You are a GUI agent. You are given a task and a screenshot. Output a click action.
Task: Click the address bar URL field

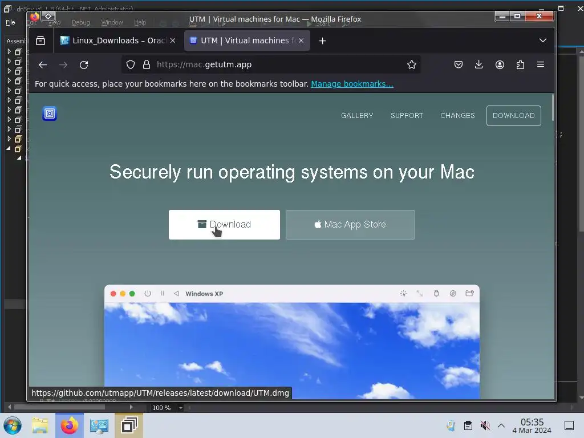point(272,65)
